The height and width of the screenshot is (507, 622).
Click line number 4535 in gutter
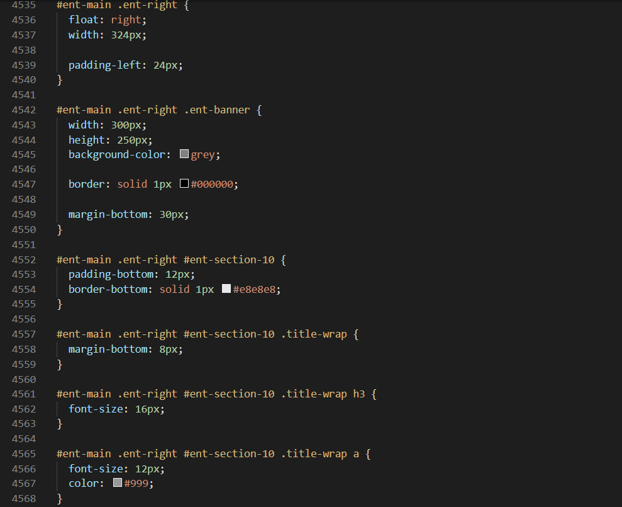pos(24,5)
